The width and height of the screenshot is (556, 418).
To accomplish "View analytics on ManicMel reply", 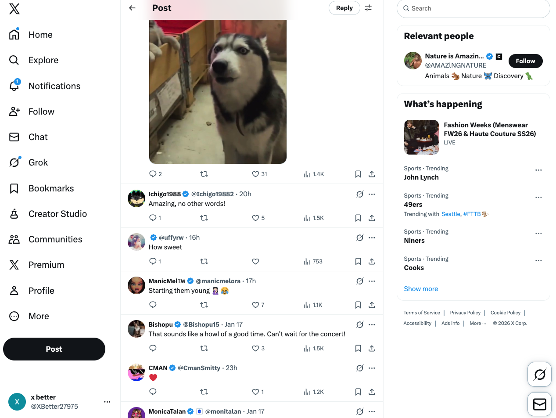I will pos(313,305).
